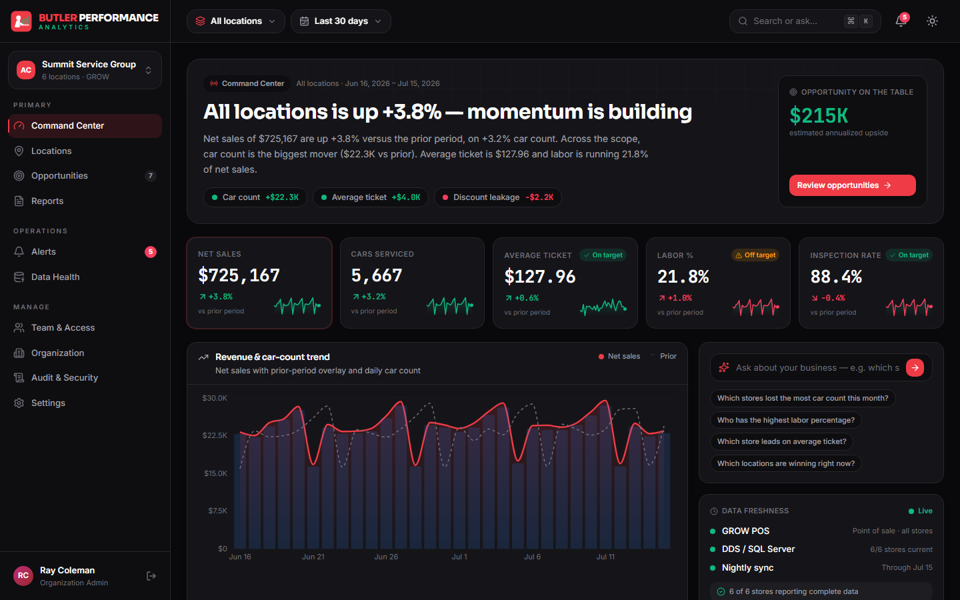Go to Command Center in sidebar
Screen dimensions: 960x600
coord(85,126)
